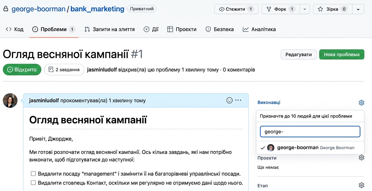Switch to the Код tab
This screenshot has width=372, height=191.
[x=15, y=29]
